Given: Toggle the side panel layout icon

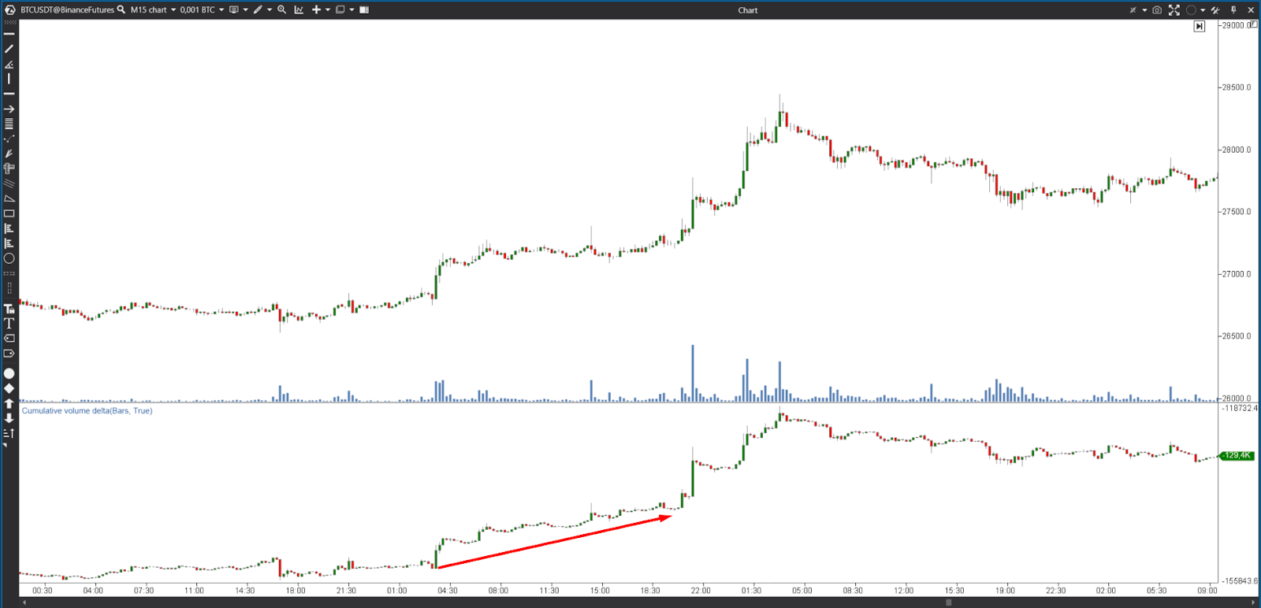Looking at the screenshot, I should click(364, 9).
